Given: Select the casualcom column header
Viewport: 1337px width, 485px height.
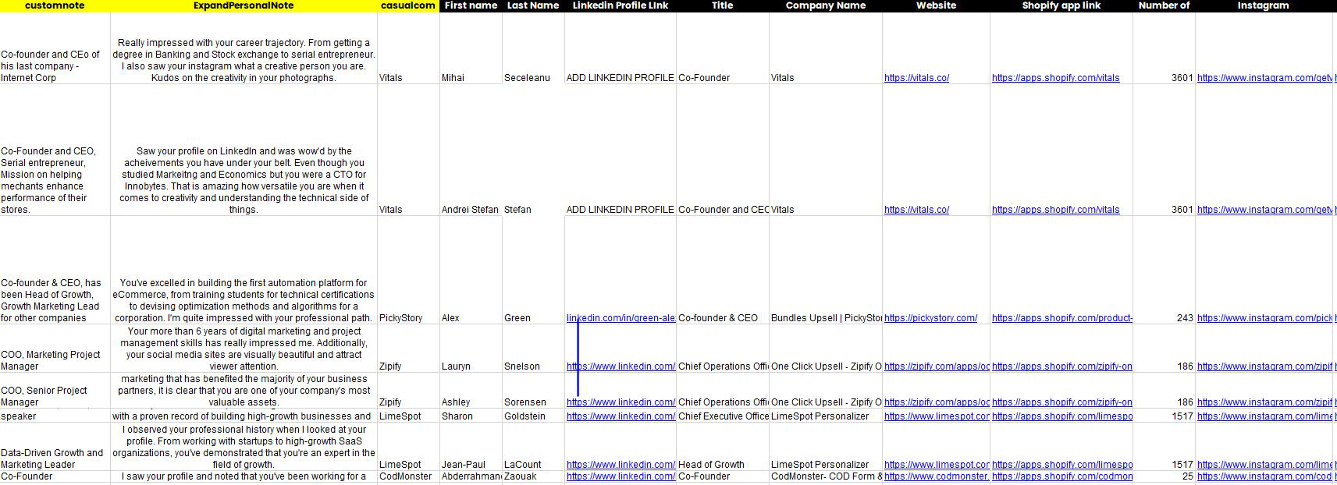Looking at the screenshot, I should [x=408, y=5].
